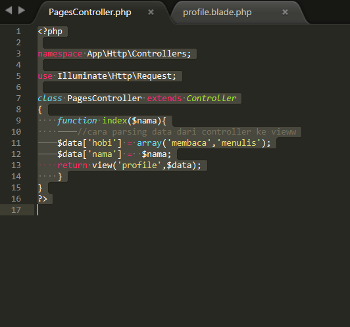The height and width of the screenshot is (327, 350).
Task: Click the 'function' keyword on line 9
Action: 77,121
